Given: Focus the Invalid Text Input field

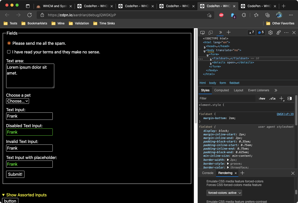Looking at the screenshot, I should click(29, 148).
